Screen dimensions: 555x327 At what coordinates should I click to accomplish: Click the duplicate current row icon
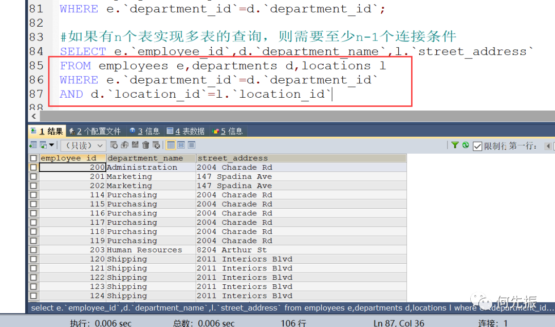coord(124,145)
